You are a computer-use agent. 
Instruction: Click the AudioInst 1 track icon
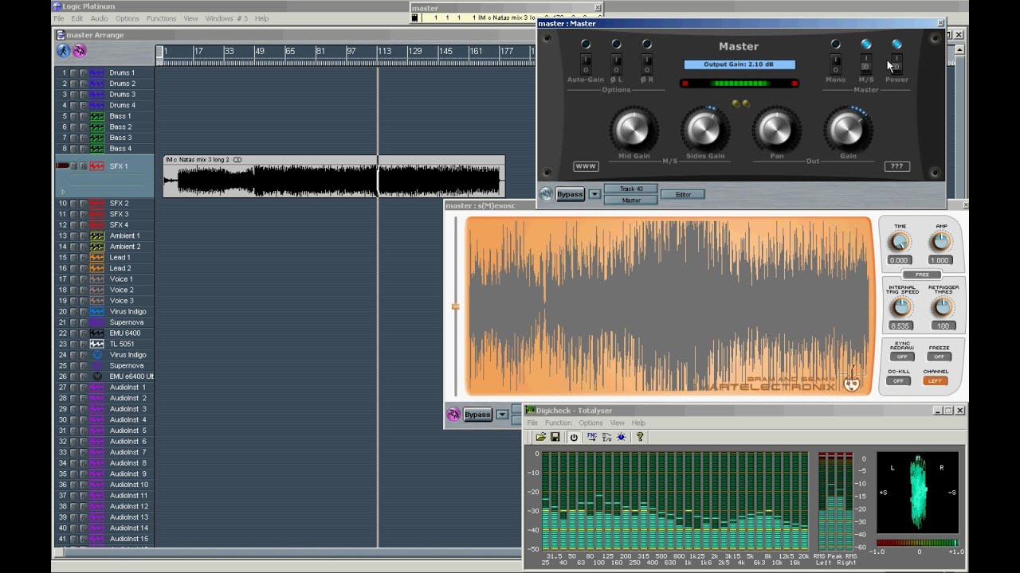(x=96, y=388)
